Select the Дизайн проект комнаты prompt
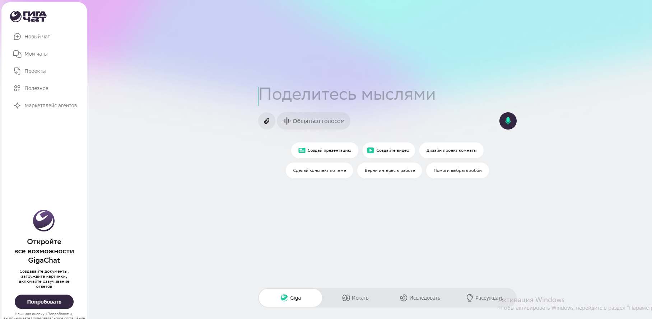The height and width of the screenshot is (319, 652). tap(451, 150)
